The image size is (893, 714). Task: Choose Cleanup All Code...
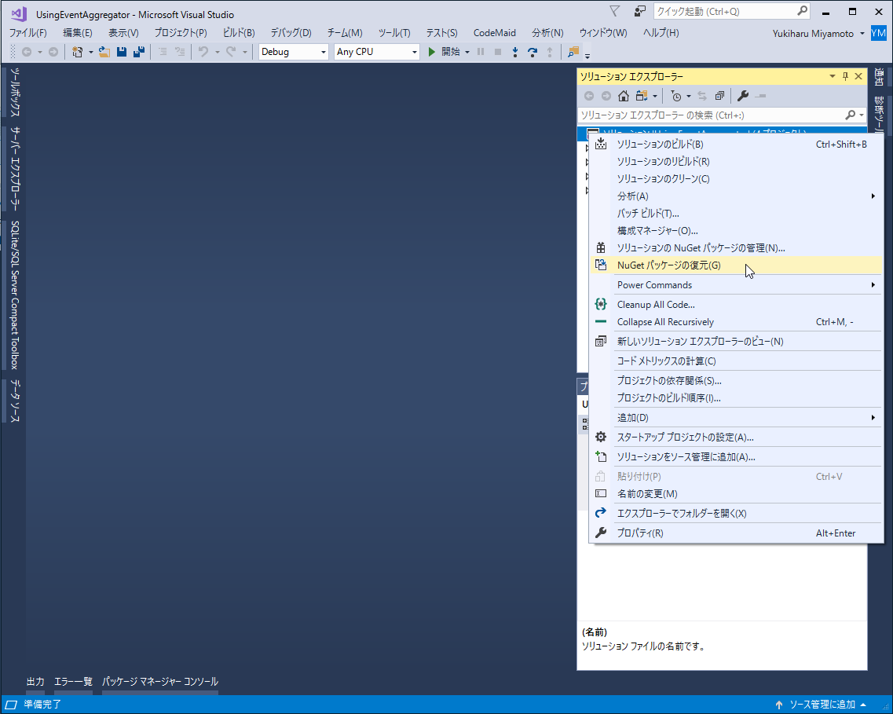click(x=736, y=305)
